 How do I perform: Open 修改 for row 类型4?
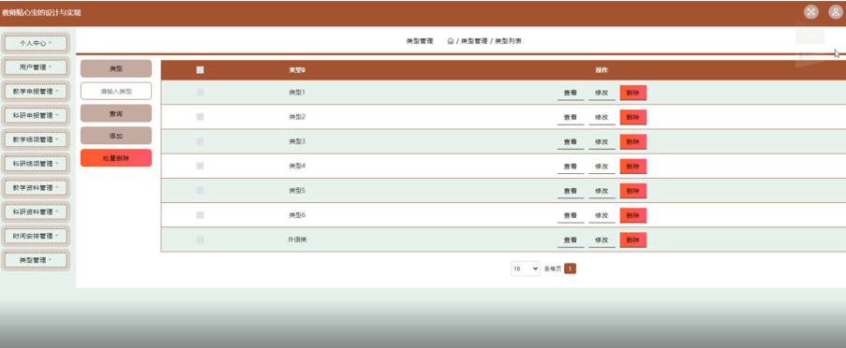tap(601, 167)
